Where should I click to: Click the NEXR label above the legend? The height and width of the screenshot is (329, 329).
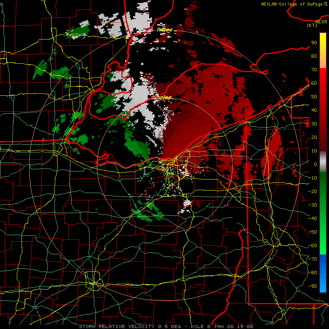[x=321, y=22]
